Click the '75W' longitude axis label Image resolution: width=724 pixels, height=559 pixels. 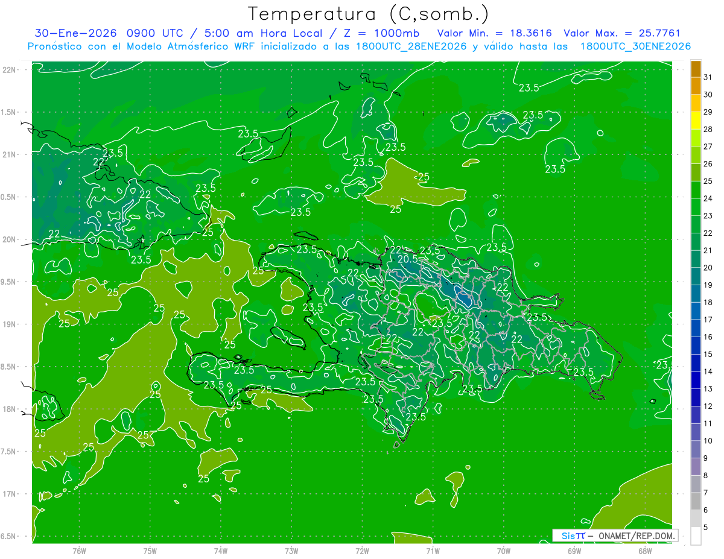[x=150, y=551]
